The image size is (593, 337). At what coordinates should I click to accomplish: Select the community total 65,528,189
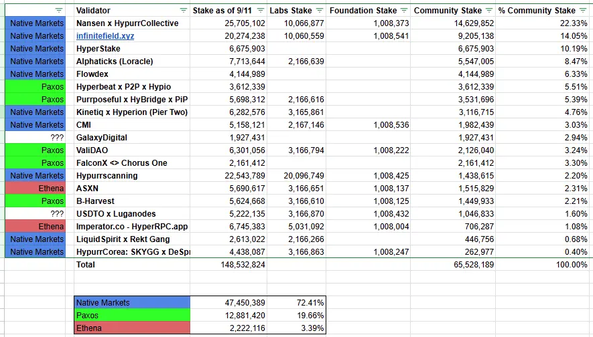pyautogui.click(x=453, y=265)
